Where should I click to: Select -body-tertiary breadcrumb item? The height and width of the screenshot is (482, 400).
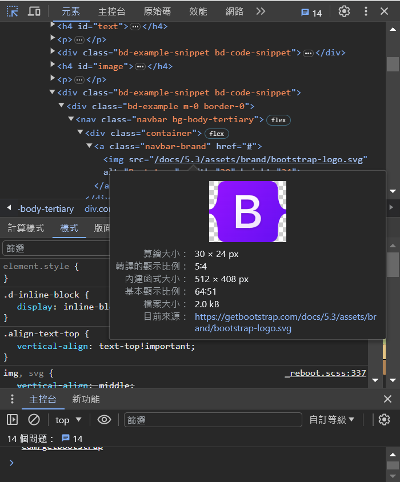pos(46,209)
